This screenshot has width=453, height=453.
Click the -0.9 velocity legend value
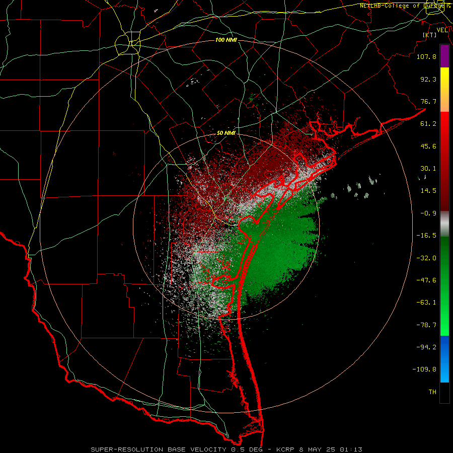point(428,213)
